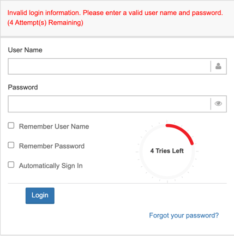Click the blue Login button

point(40,196)
